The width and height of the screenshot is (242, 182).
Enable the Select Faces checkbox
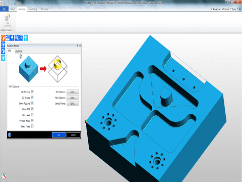coord(32,126)
